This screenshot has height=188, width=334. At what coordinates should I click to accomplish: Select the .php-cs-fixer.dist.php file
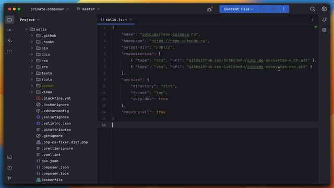click(x=65, y=142)
